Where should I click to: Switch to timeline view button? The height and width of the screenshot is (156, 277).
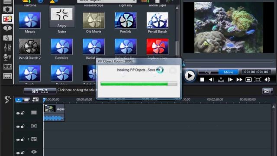click(x=19, y=100)
